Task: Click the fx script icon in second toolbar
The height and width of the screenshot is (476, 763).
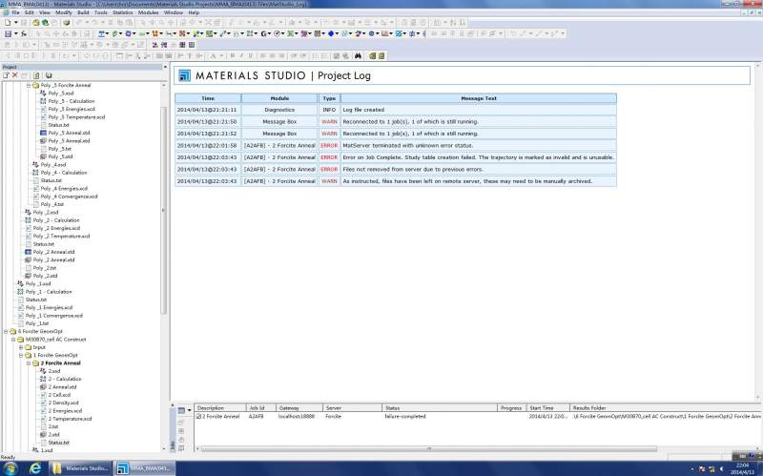Action: [x=24, y=33]
